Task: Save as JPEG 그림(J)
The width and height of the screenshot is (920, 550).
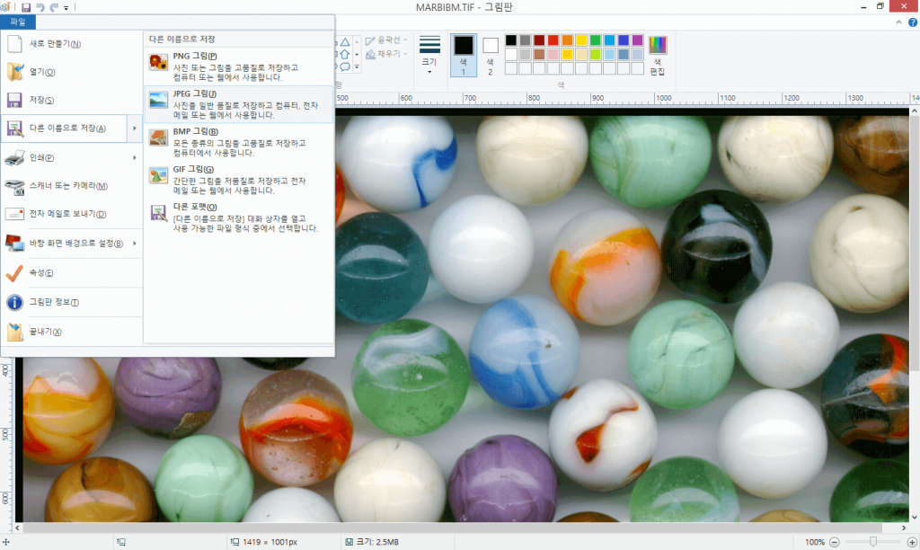Action: (239, 104)
